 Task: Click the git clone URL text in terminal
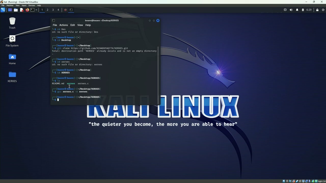(x=99, y=48)
